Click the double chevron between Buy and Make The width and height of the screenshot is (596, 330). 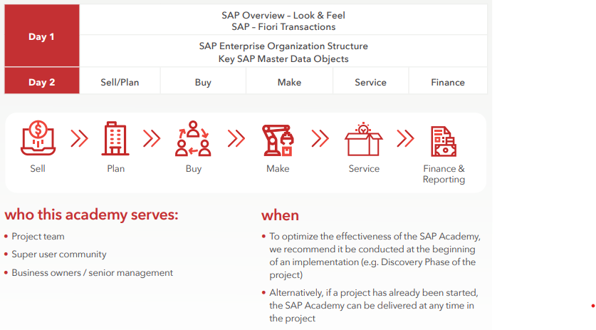236,138
